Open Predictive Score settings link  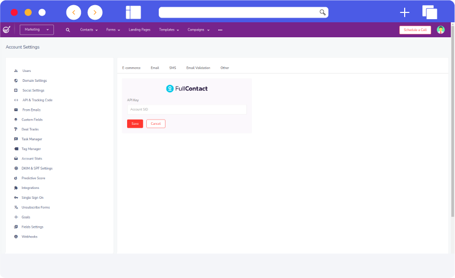tap(33, 178)
